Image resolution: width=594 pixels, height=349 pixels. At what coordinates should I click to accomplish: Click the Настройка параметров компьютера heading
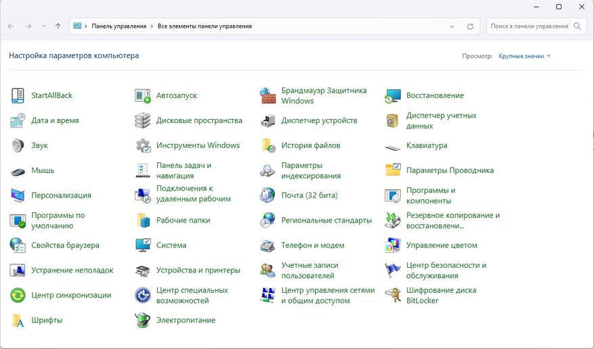(x=74, y=55)
